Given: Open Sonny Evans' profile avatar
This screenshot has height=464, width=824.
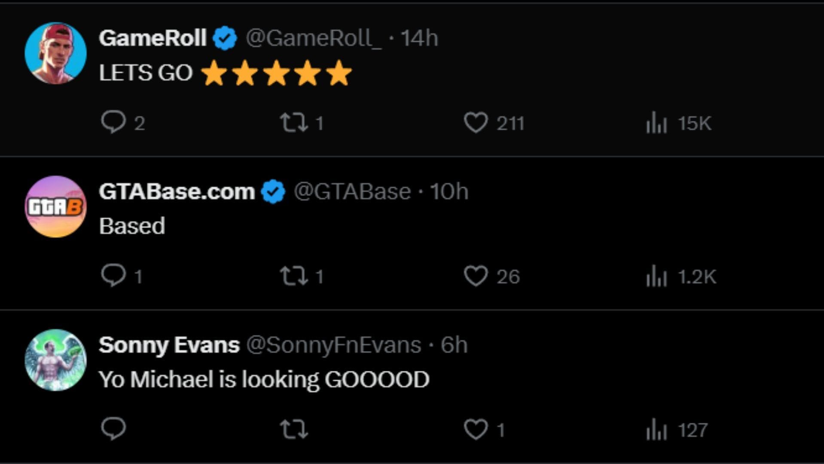Looking at the screenshot, I should tap(56, 360).
